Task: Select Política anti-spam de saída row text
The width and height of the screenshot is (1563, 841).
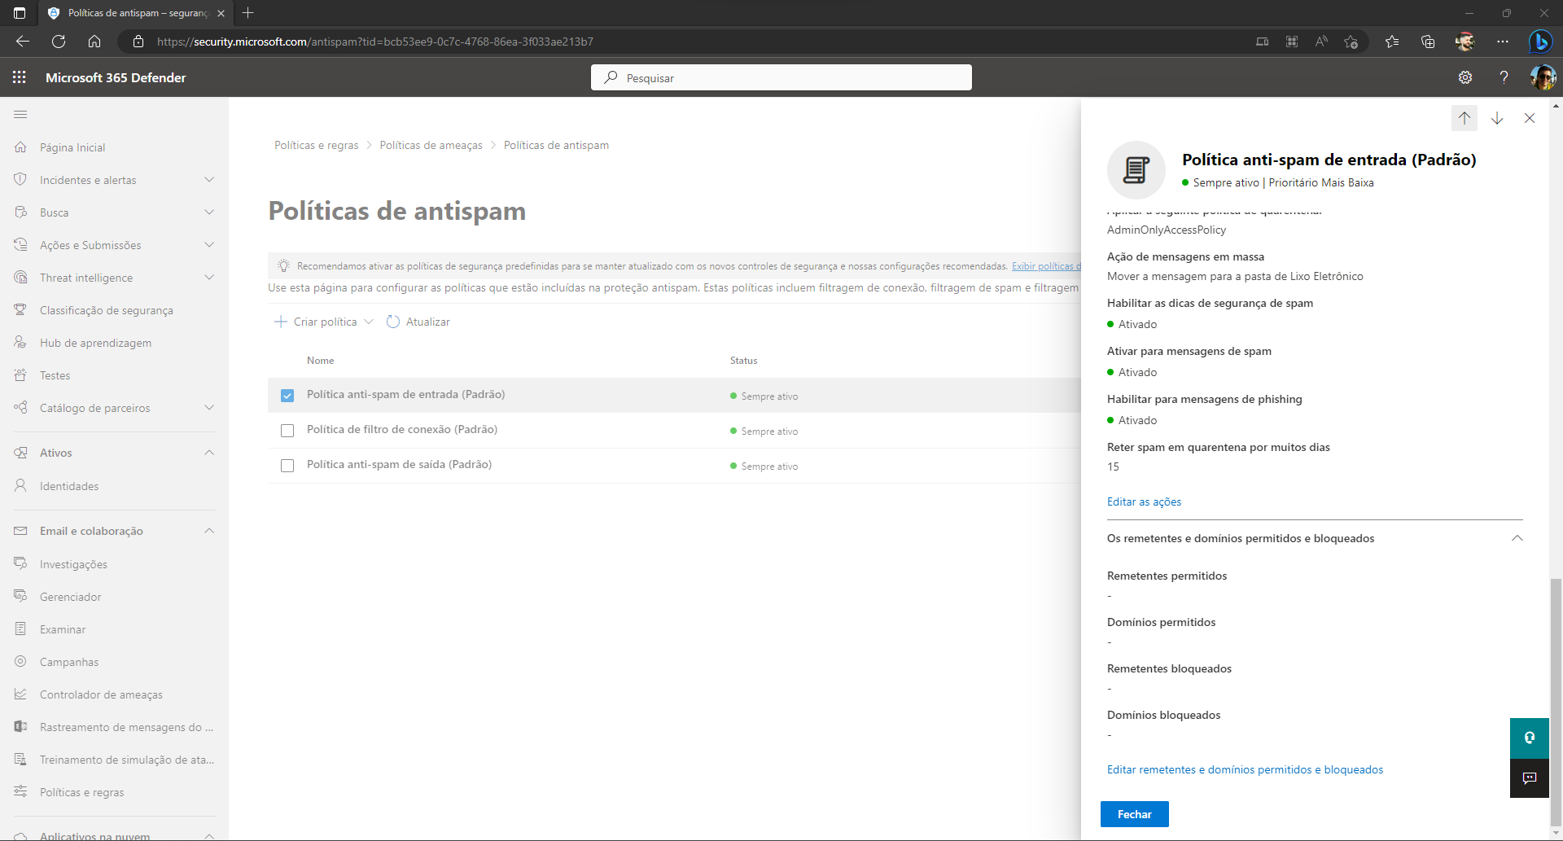Action: point(399,464)
